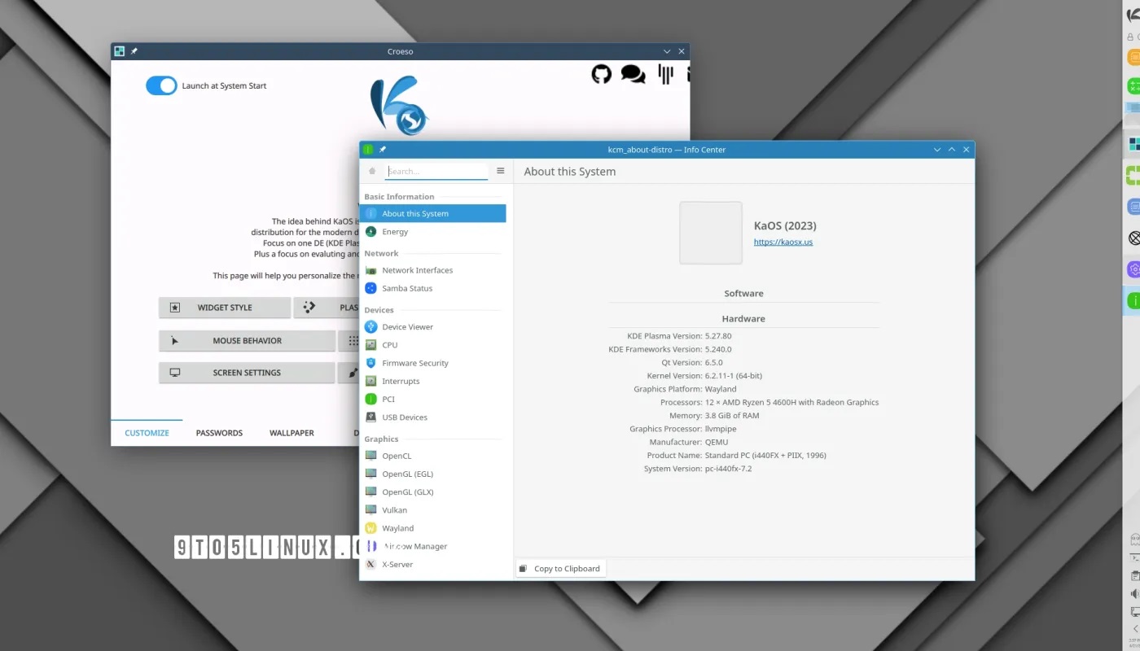Follow the https://kaosx.us link
The width and height of the screenshot is (1140, 651).
click(x=783, y=242)
